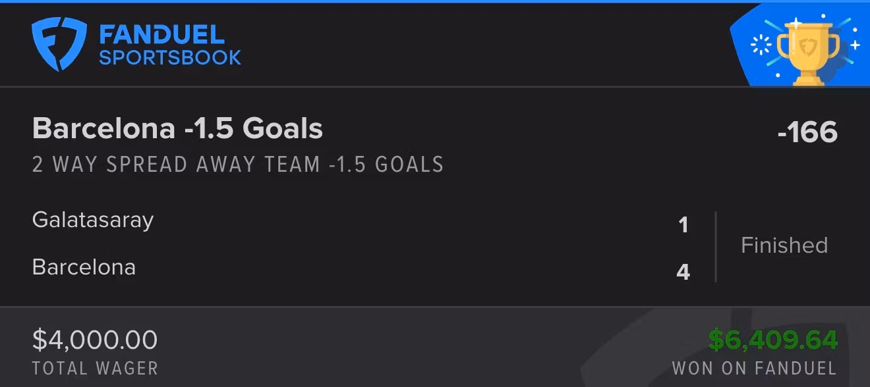The width and height of the screenshot is (870, 387).
Task: Click Galatasaray's score of 1
Action: click(x=683, y=225)
